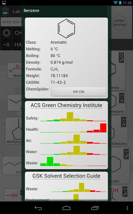Tap GSK Solvent Selection Guide heading
Image resolution: width=133 pixels, height=214 pixels.
[x=66, y=176]
